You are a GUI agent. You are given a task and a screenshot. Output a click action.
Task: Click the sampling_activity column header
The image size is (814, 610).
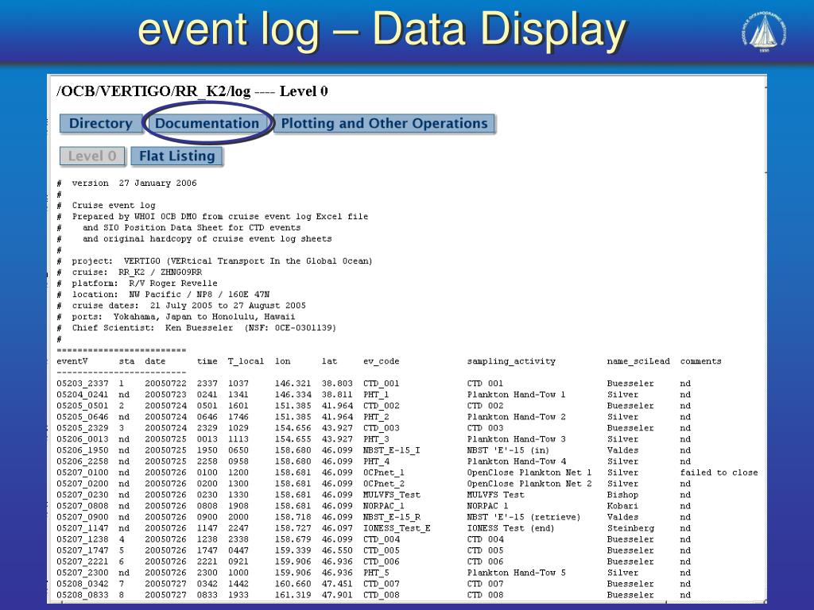tap(511, 361)
